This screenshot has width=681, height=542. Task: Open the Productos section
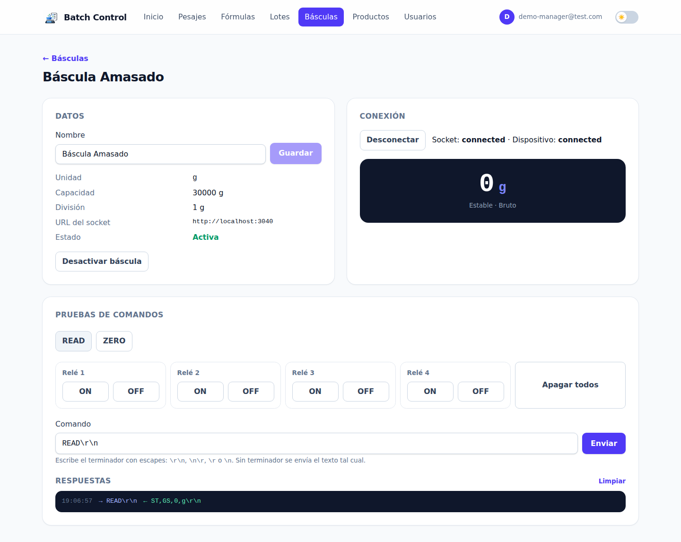point(371,17)
